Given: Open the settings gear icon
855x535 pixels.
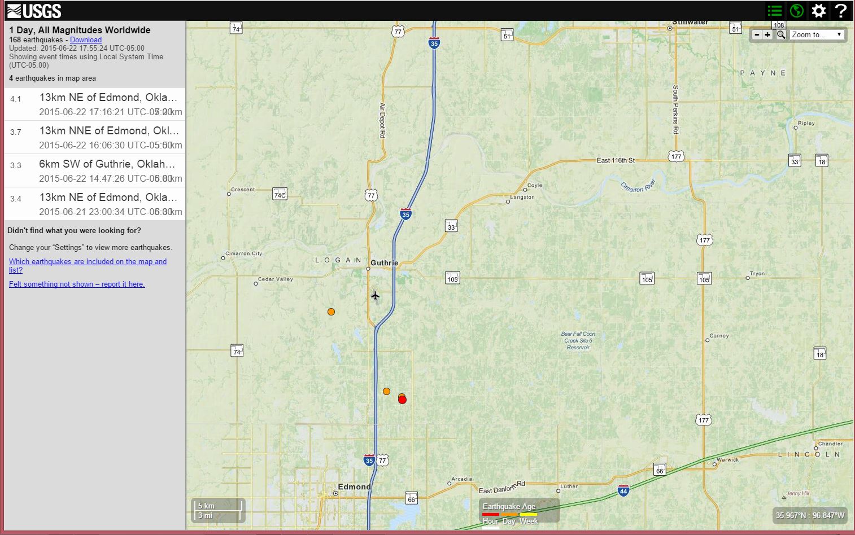Looking at the screenshot, I should pyautogui.click(x=819, y=11).
